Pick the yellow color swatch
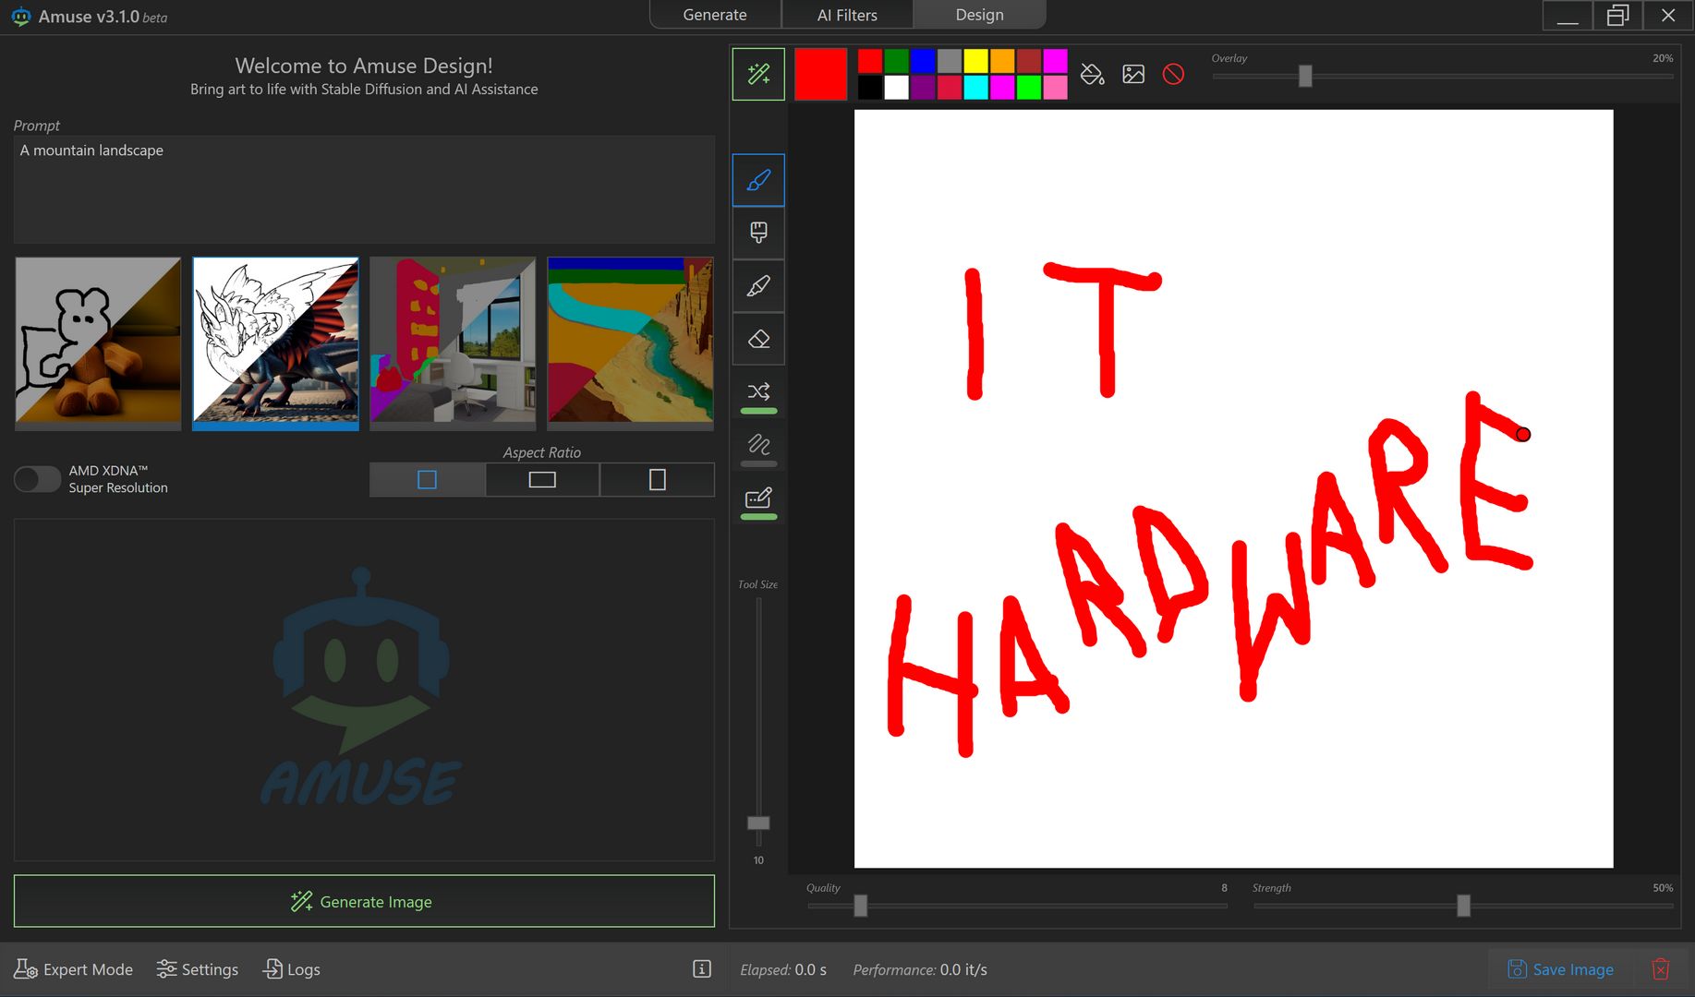The height and width of the screenshot is (997, 1695). (x=975, y=61)
